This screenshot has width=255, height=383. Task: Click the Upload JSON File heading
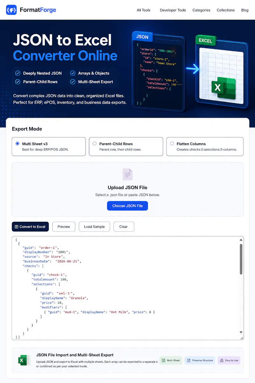click(127, 187)
